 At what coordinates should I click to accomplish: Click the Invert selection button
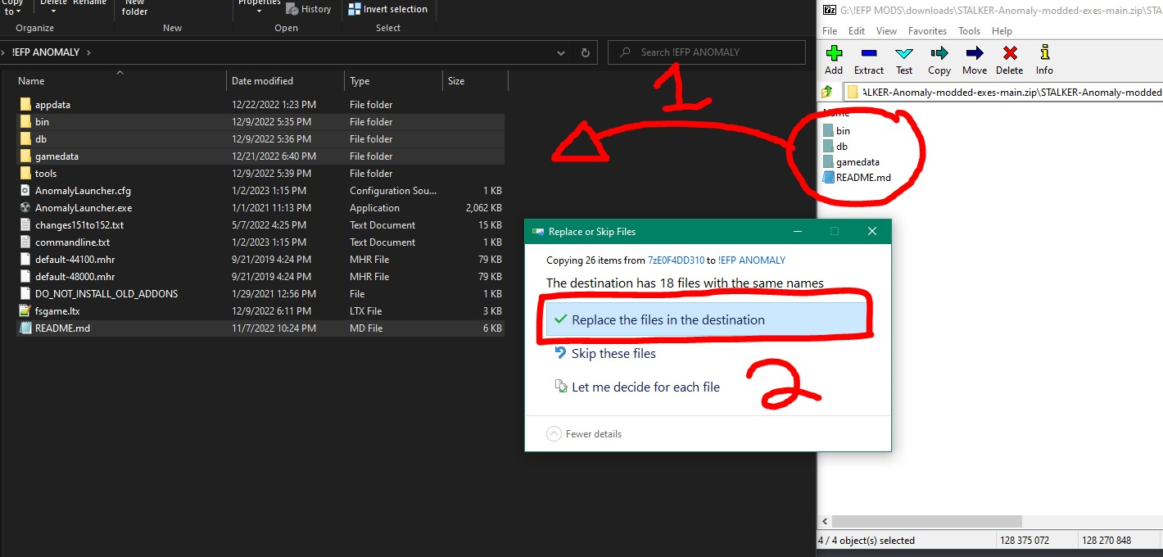(388, 9)
